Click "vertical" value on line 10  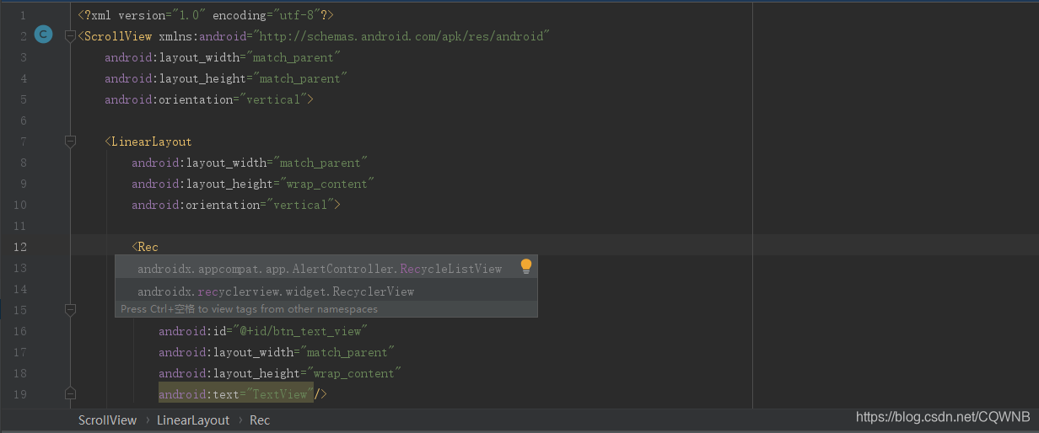[x=300, y=205]
